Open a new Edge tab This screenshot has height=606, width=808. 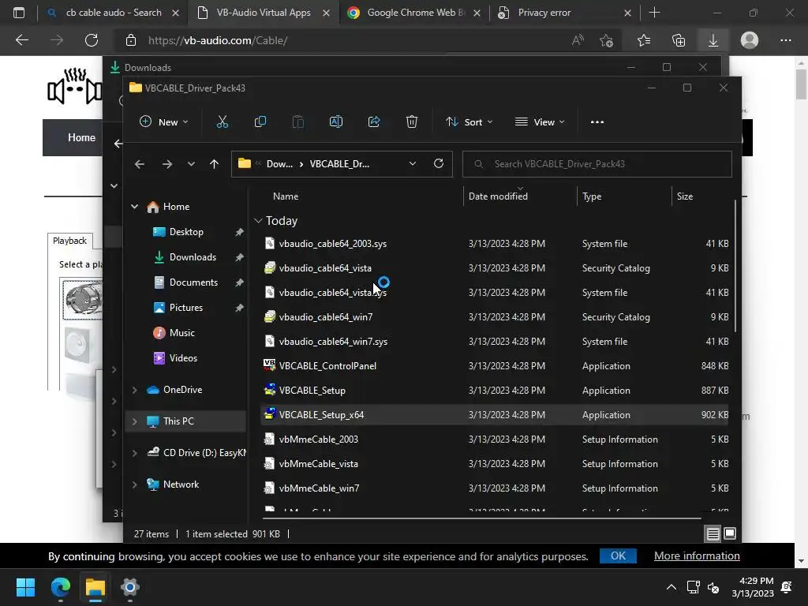tap(654, 13)
